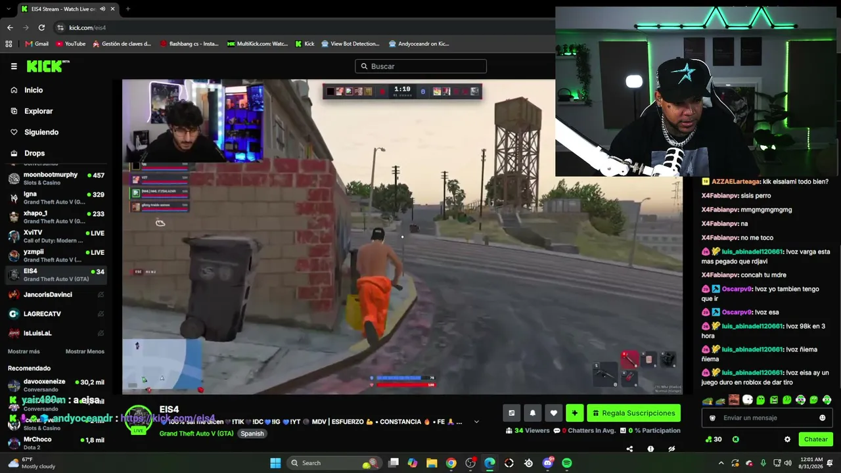
Task: Open the Gmail bookmark
Action: [x=37, y=44]
